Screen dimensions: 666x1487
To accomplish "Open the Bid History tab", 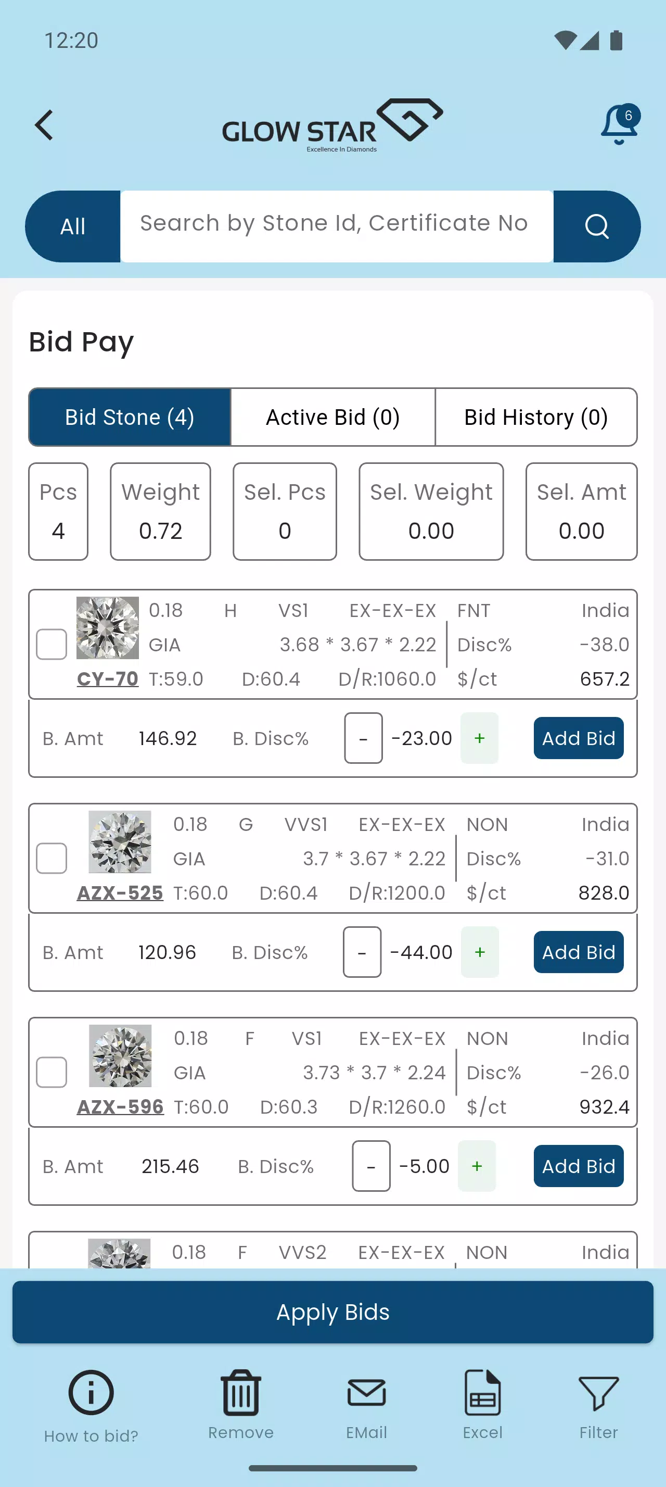I will click(x=536, y=417).
